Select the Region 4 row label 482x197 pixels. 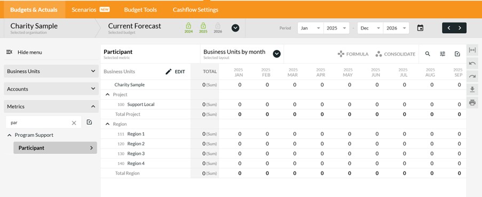coord(136,163)
